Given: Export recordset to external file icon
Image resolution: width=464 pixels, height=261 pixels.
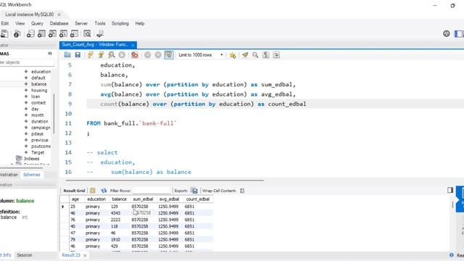Looking at the screenshot, I should tap(194, 191).
